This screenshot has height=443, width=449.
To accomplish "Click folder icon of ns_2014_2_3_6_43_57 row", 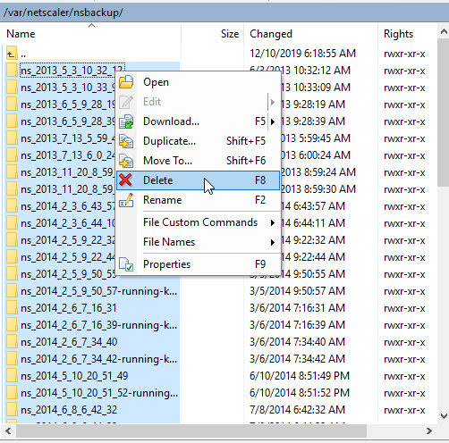I will (x=12, y=206).
